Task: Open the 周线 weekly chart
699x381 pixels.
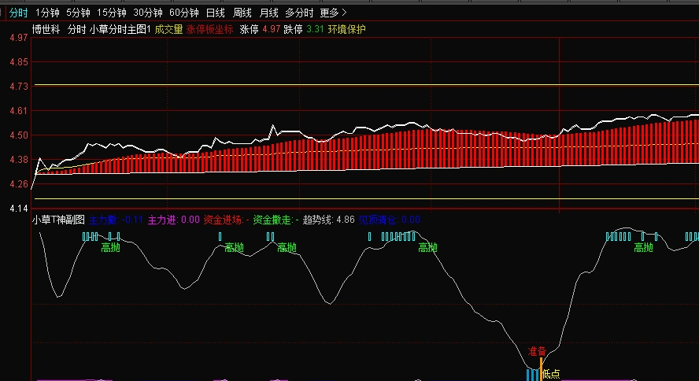Action: point(242,13)
